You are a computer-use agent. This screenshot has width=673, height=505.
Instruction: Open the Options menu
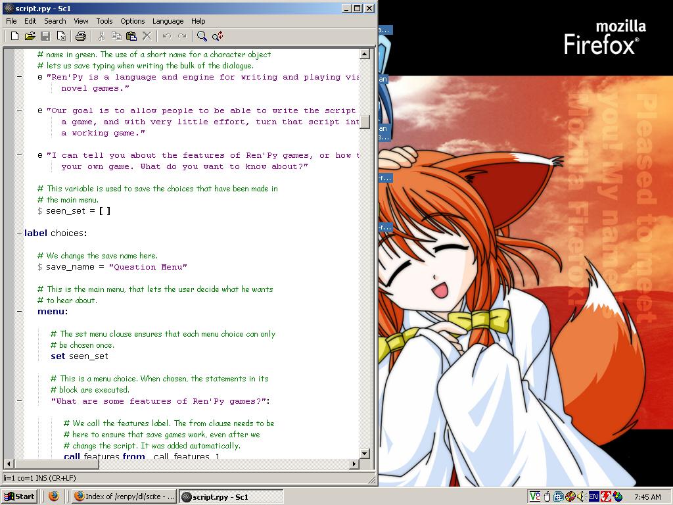[x=133, y=21]
